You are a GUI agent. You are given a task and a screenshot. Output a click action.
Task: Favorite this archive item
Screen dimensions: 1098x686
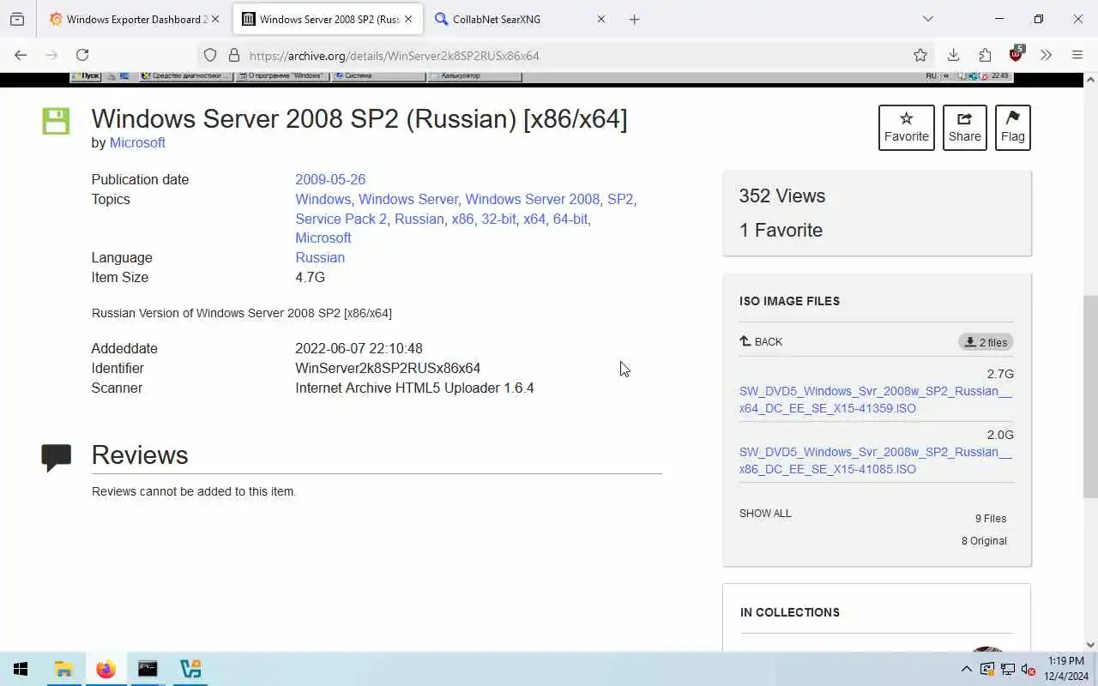point(906,127)
